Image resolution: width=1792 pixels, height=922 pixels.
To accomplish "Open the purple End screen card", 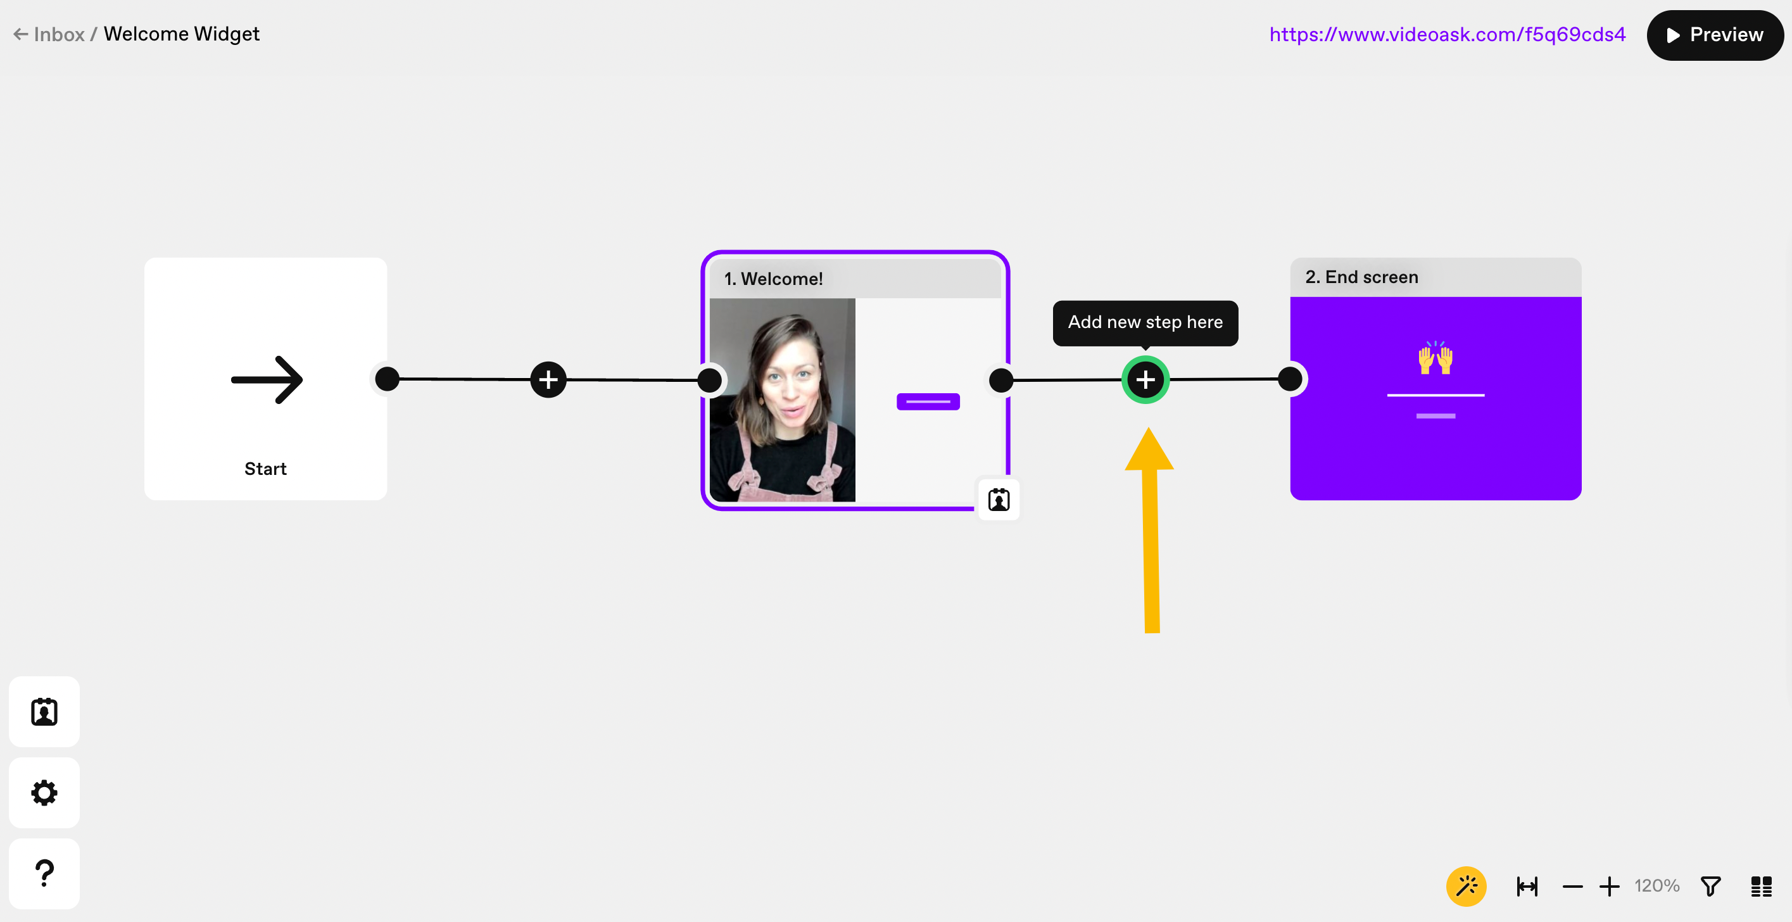I will [x=1435, y=399].
